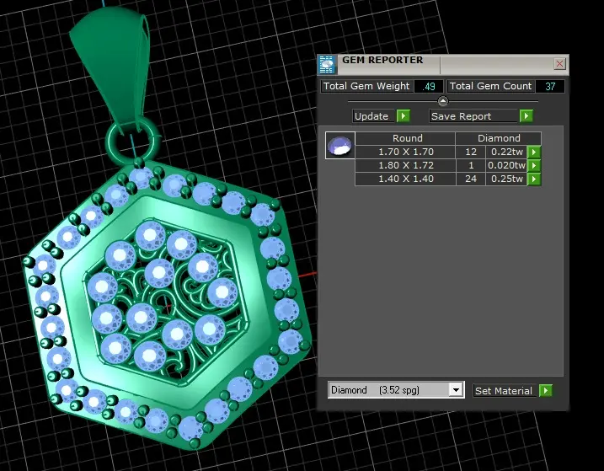The image size is (604, 471).
Task: Click the quantity 12 cell
Action: [471, 152]
